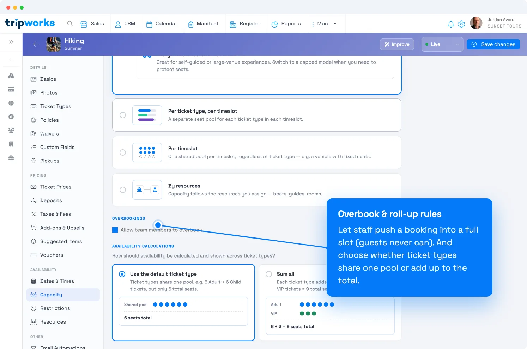This screenshot has width=527, height=349.
Task: Click the Per ticket type bars icon
Action: [x=147, y=115]
